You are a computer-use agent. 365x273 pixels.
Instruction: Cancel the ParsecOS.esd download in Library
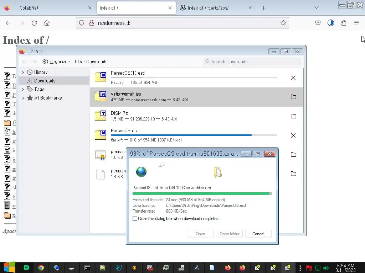293,135
